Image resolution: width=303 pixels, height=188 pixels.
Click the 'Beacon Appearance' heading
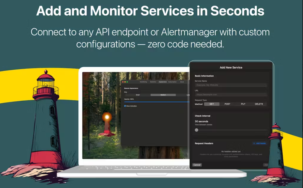(131, 88)
